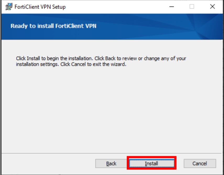Viewport: 224px width, 175px height.
Task: Click empty space in the title bar
Action: point(118,7)
